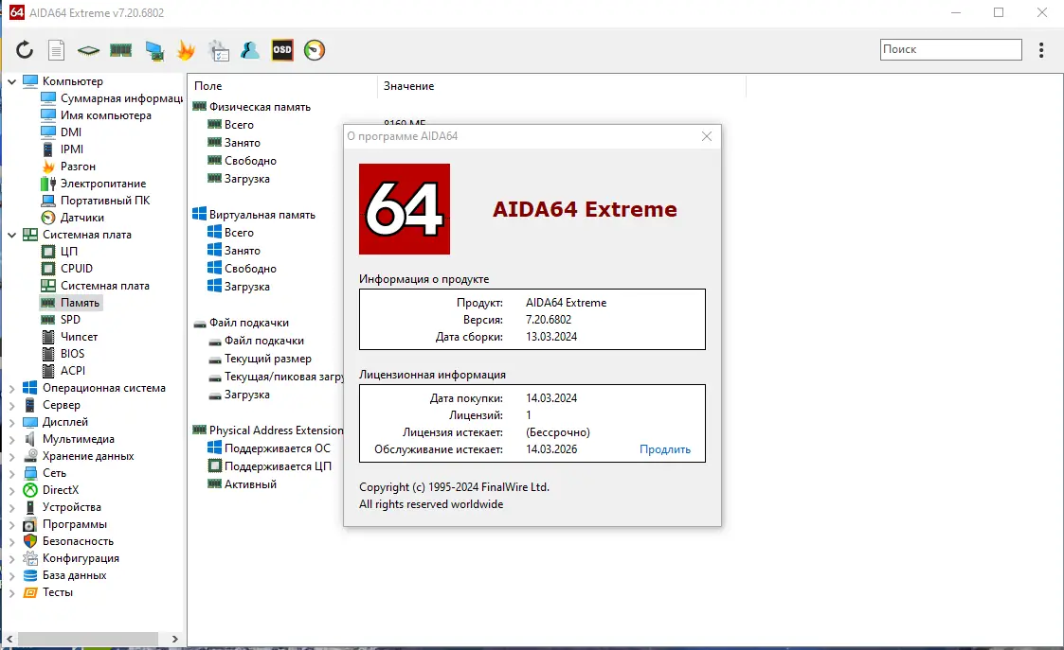Collapse the Системная плата parent node

click(11, 236)
